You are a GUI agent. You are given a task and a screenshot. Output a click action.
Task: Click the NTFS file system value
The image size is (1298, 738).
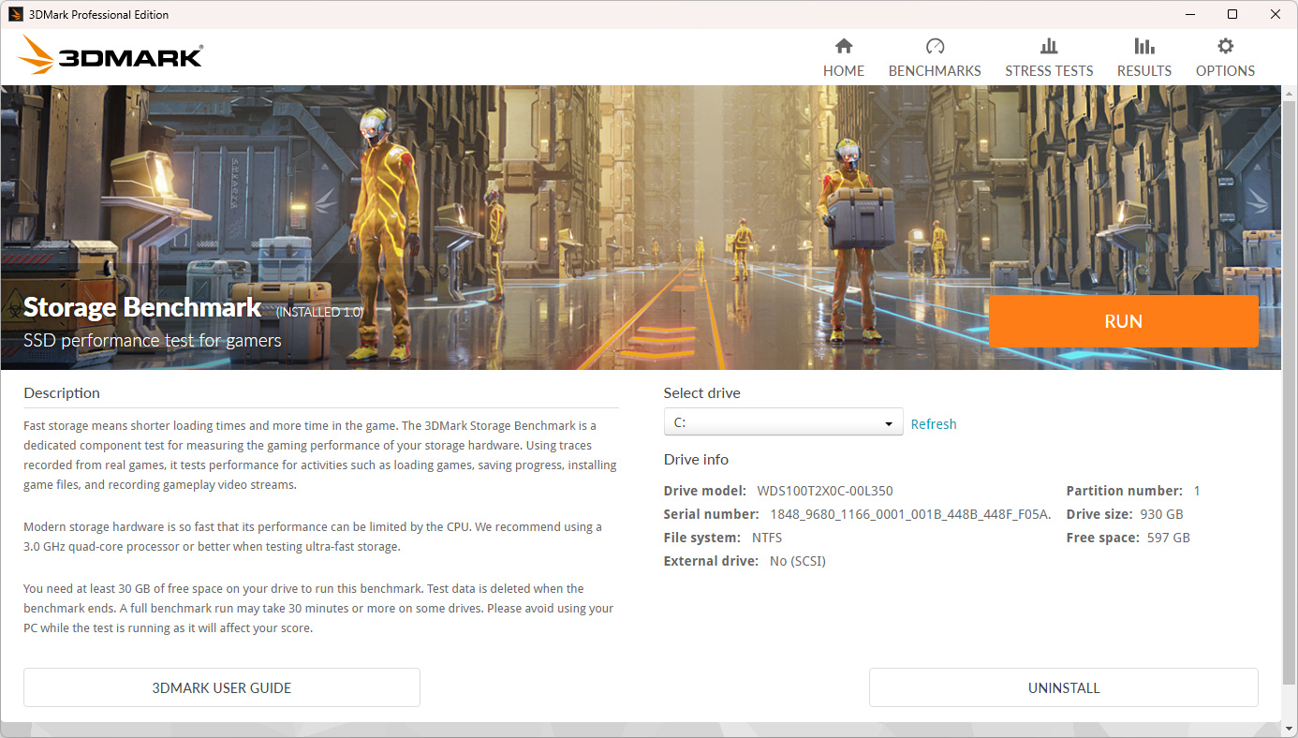[767, 538]
